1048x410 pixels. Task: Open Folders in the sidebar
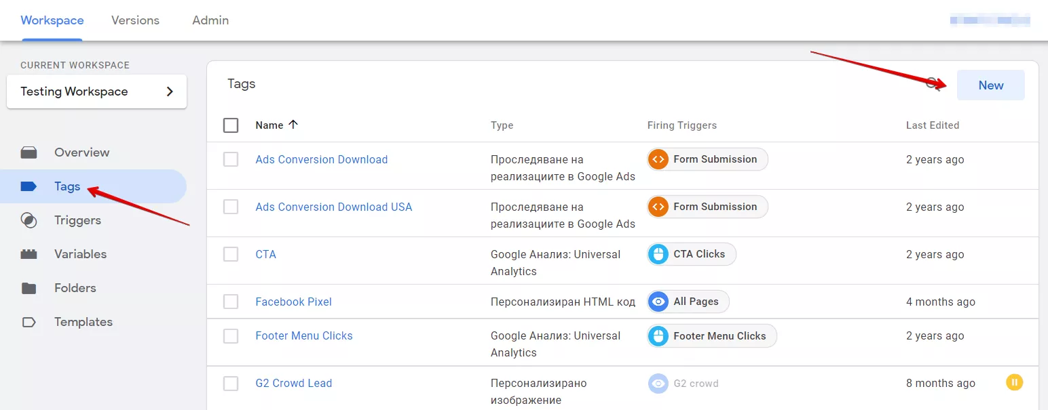click(x=93, y=288)
